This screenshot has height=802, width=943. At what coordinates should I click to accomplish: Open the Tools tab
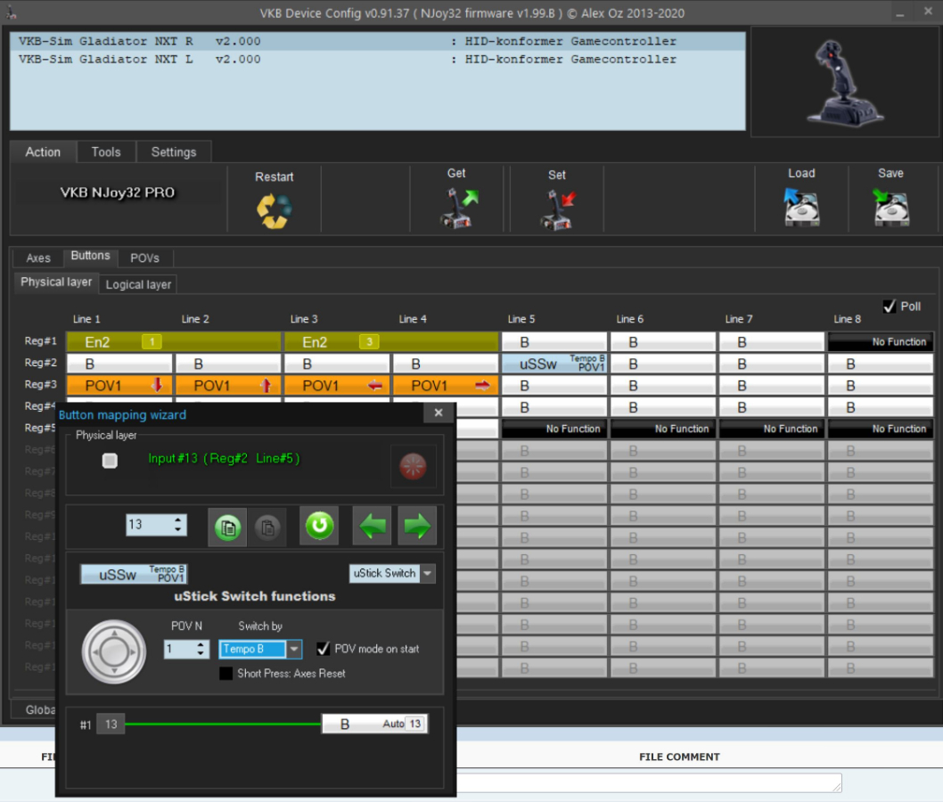tap(106, 152)
